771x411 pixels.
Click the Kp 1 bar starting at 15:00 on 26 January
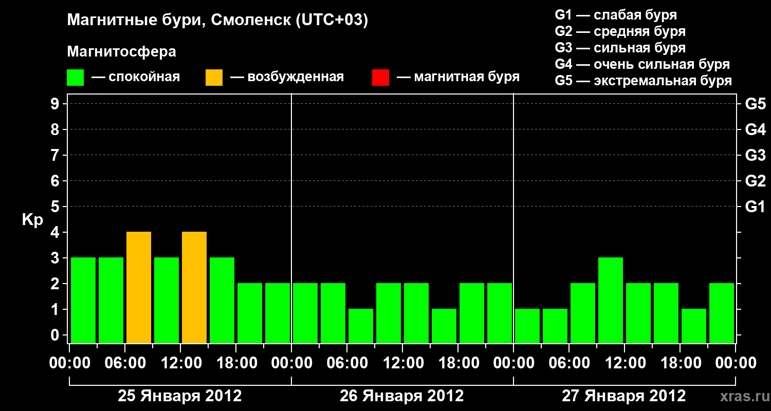[444, 326]
